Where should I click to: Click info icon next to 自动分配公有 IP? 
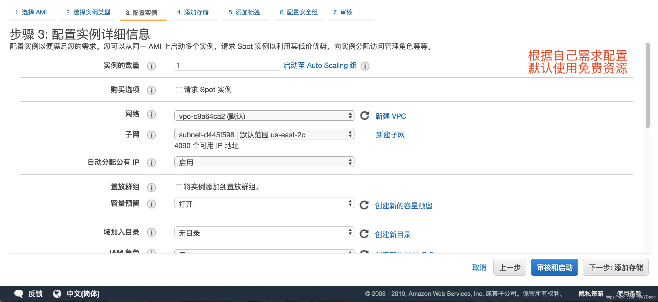[x=152, y=163]
